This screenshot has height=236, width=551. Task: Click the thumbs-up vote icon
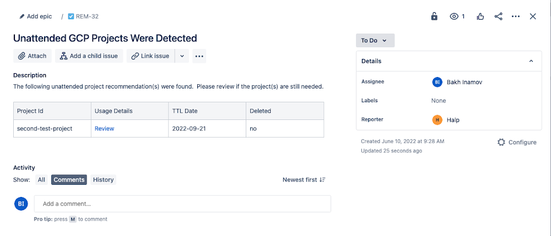pos(480,17)
